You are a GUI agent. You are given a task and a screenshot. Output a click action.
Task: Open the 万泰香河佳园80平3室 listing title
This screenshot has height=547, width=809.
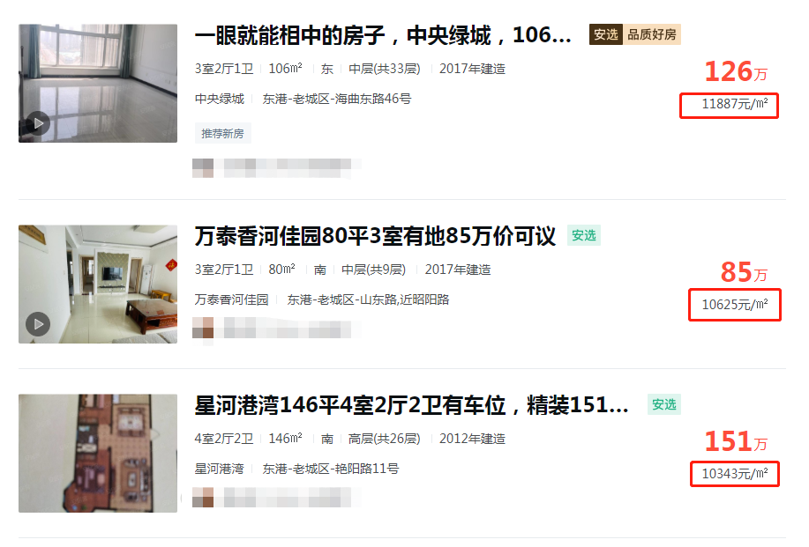[375, 236]
